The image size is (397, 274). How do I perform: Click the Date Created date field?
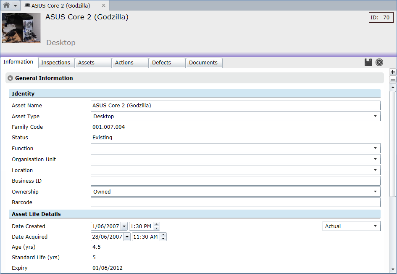[106, 226]
